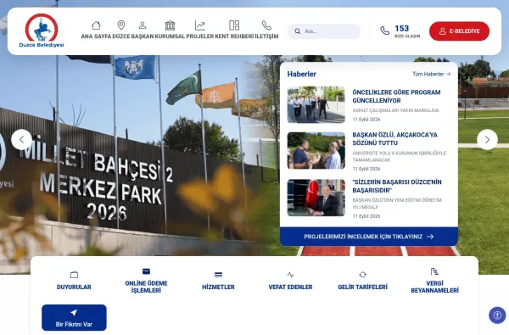
Task: Open the VEFAT EDENLER shortcut label
Action: [290, 287]
